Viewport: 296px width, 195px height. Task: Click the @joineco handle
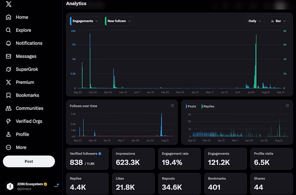pyautogui.click(x=24, y=189)
